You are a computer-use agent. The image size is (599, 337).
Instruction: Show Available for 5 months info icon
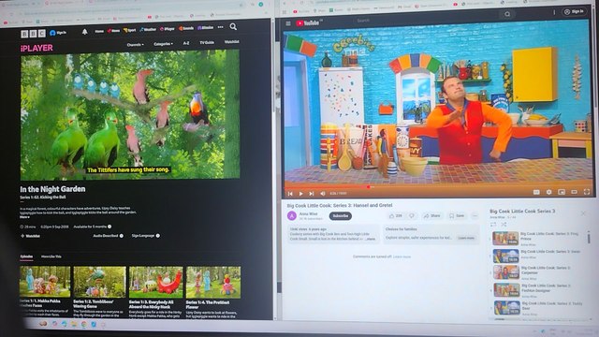click(x=110, y=227)
